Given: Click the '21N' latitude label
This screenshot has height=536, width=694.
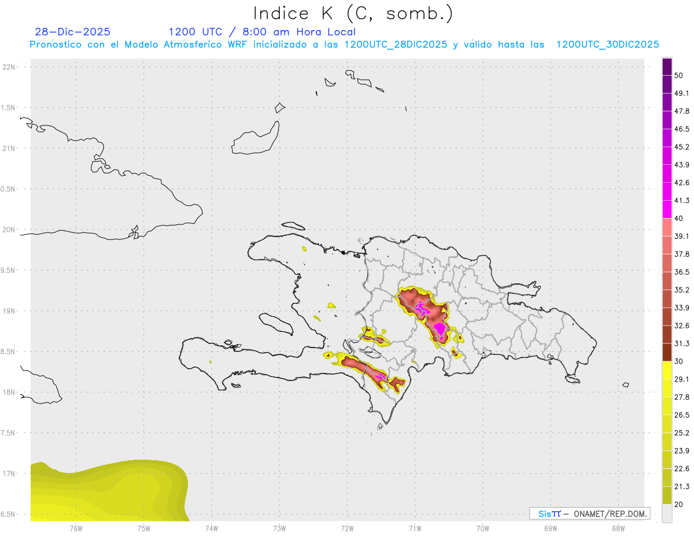Looking at the screenshot, I should coord(10,148).
